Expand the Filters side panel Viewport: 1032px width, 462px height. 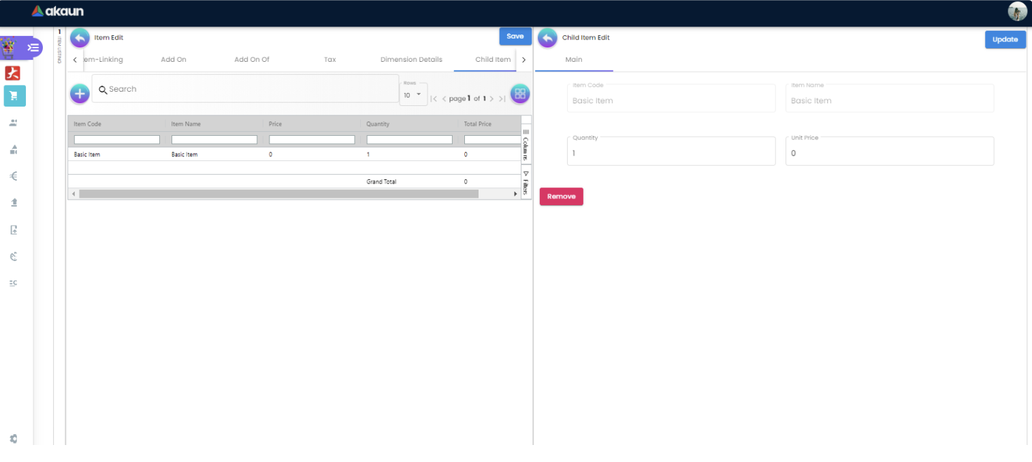click(x=526, y=182)
